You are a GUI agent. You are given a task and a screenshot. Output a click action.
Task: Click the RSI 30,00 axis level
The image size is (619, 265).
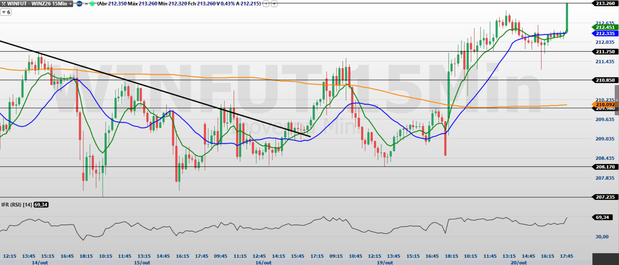[x=602, y=237]
